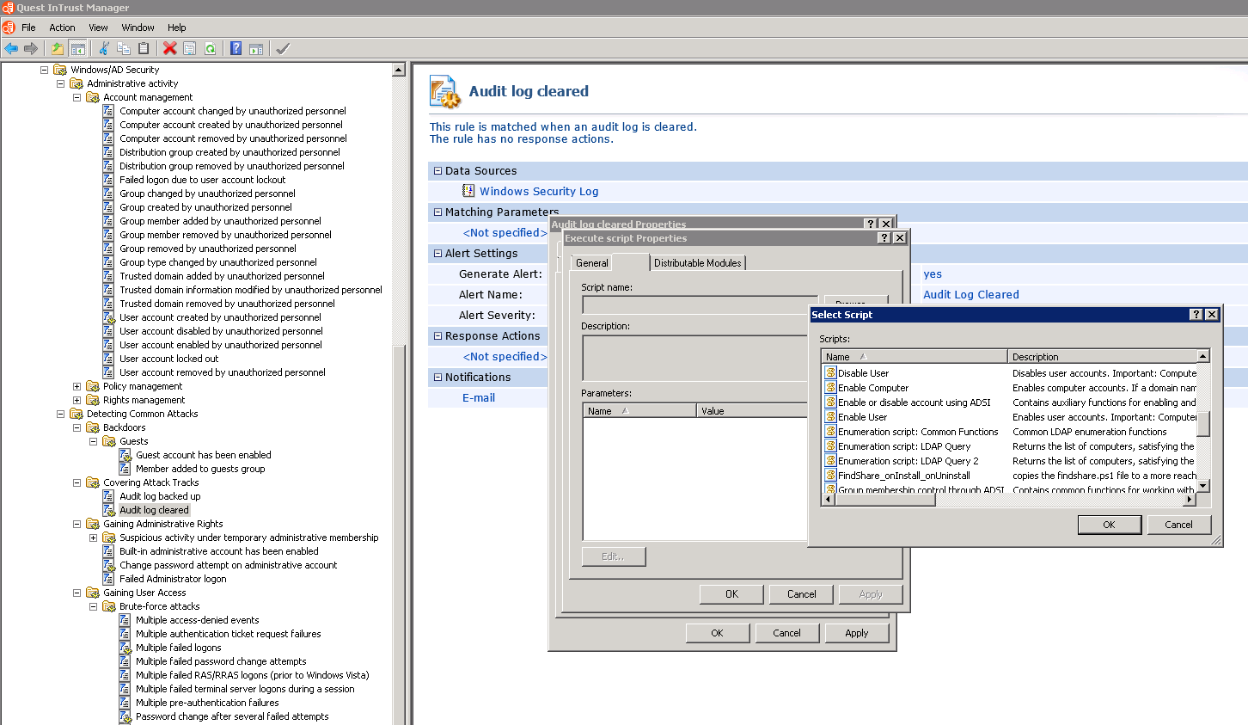Collapse the Alert Settings section
This screenshot has height=725, width=1248.
pyautogui.click(x=437, y=254)
